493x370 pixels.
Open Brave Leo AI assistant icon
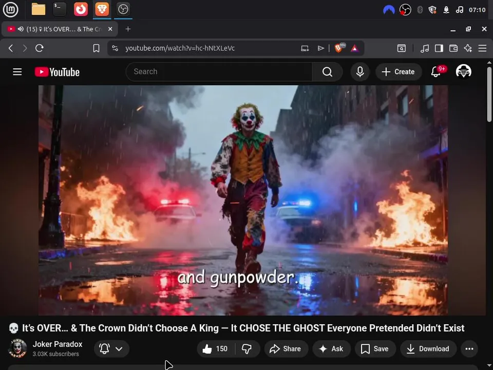click(468, 48)
